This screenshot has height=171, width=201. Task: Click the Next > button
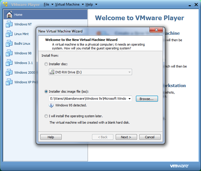click(x=126, y=137)
